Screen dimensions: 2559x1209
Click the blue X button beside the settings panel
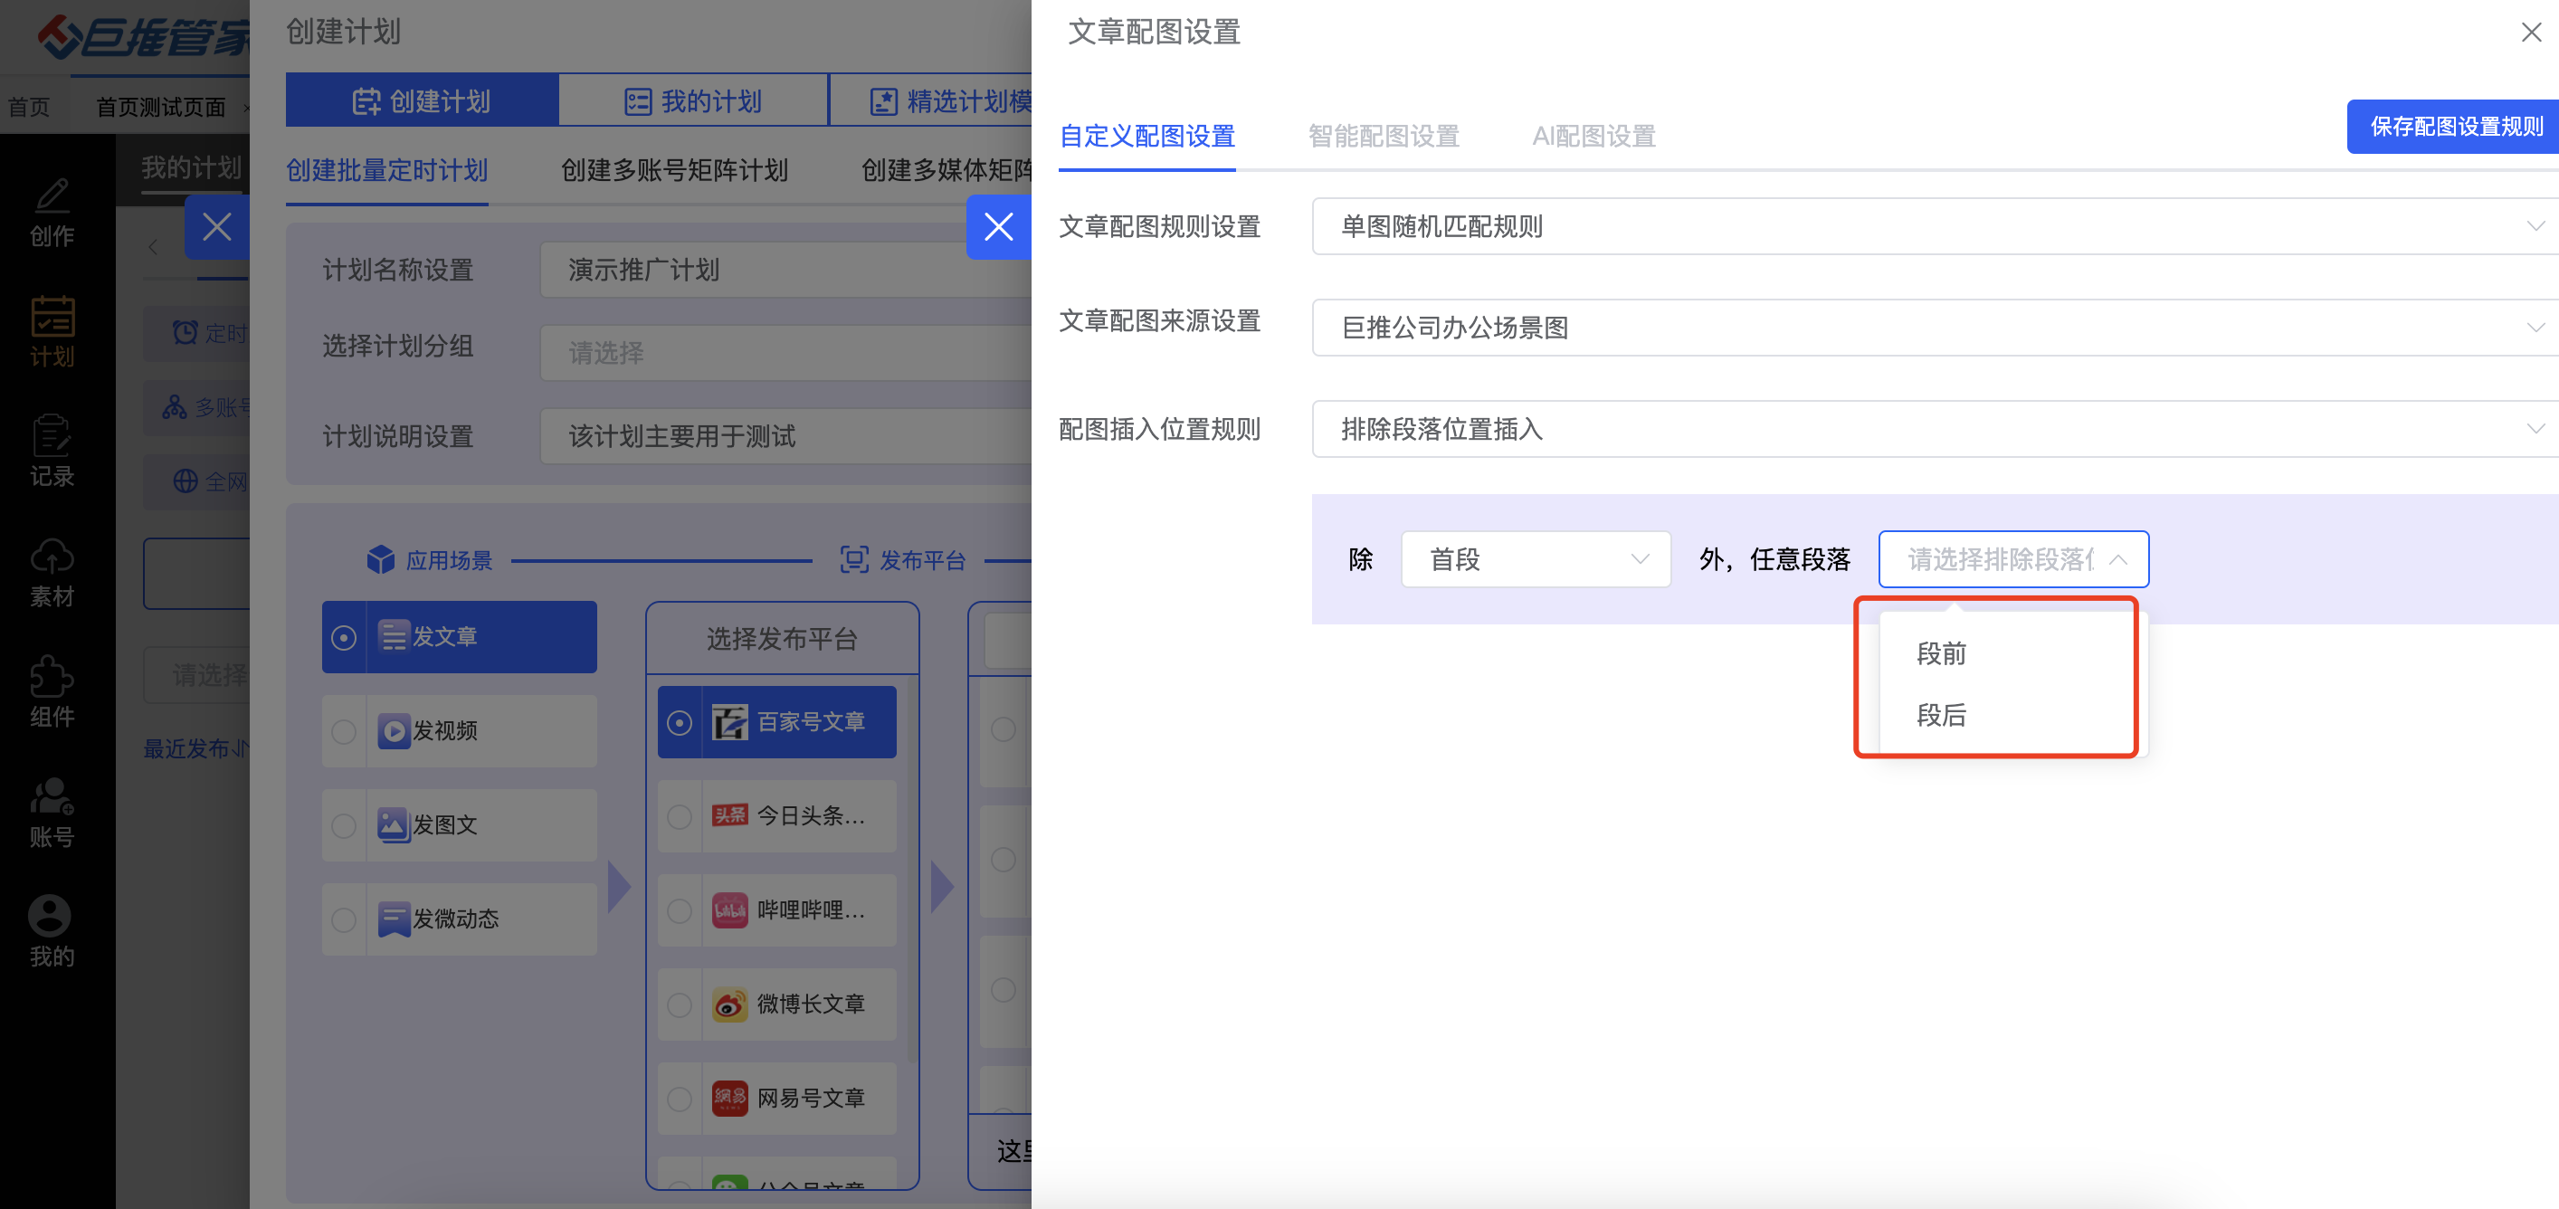click(997, 227)
